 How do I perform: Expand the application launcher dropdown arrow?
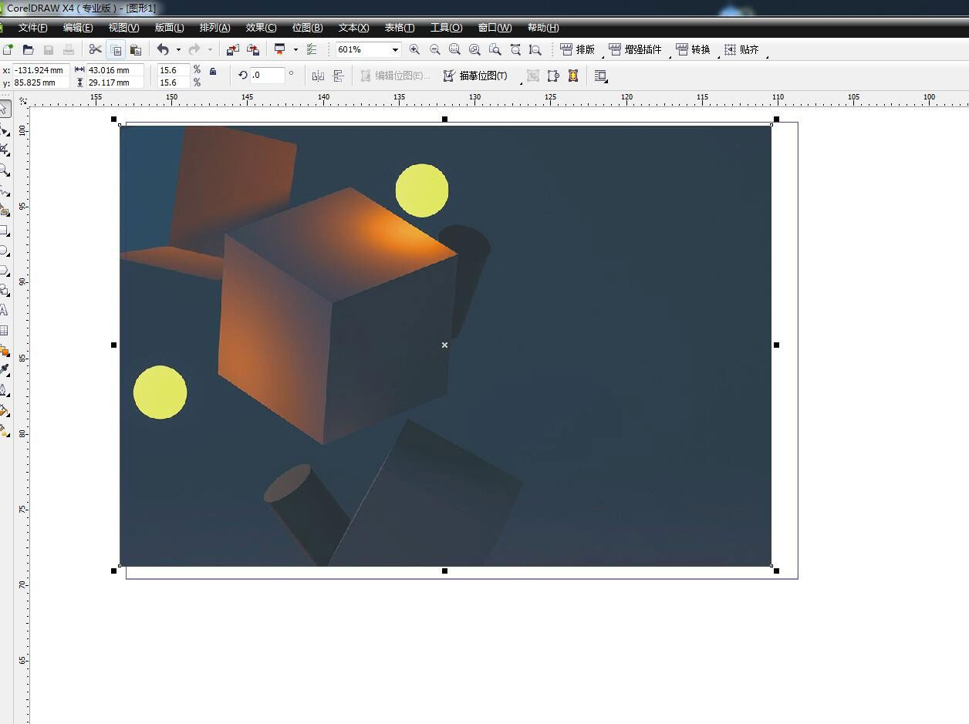tap(295, 50)
